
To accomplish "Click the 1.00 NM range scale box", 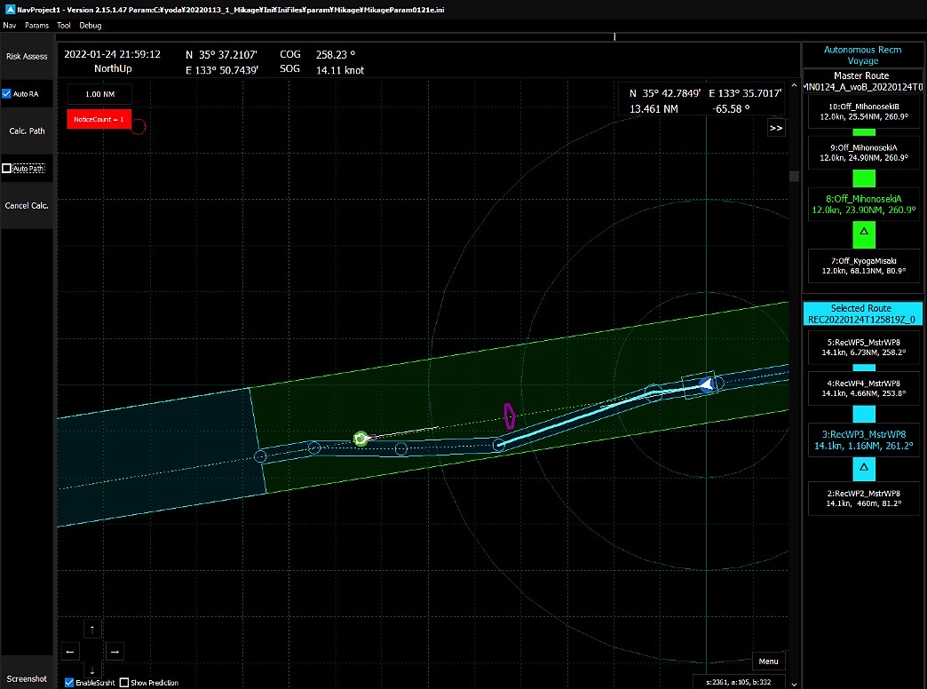I will 100,94.
